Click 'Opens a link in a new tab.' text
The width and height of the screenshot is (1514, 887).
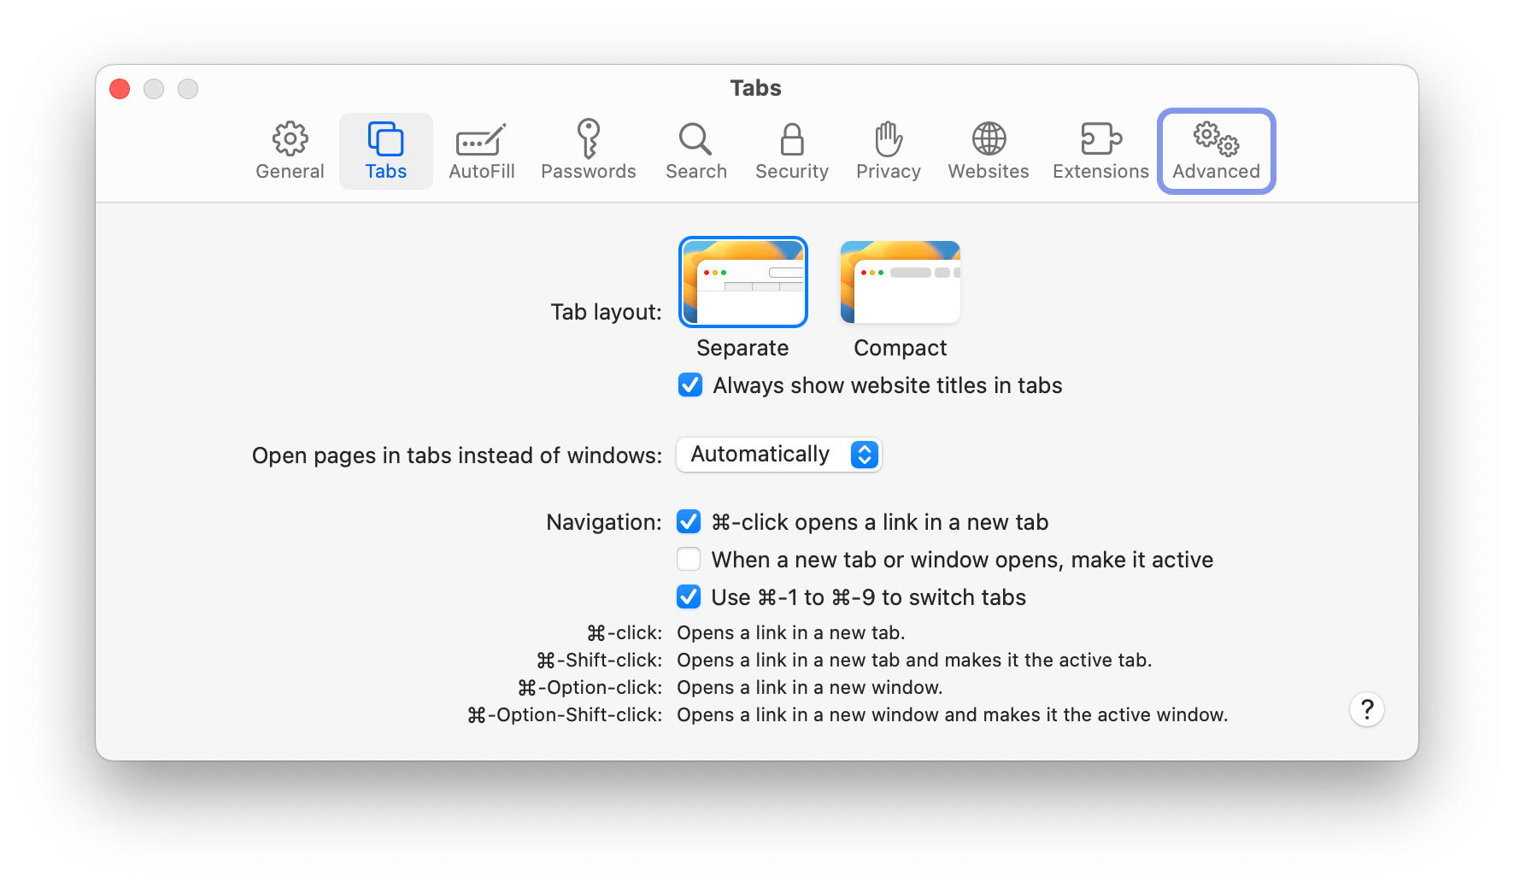pos(791,632)
